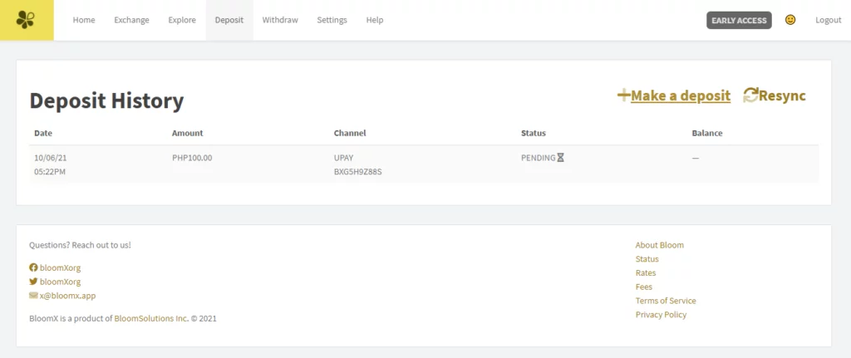The height and width of the screenshot is (358, 851).
Task: Open Settings from the top nav
Action: [332, 20]
